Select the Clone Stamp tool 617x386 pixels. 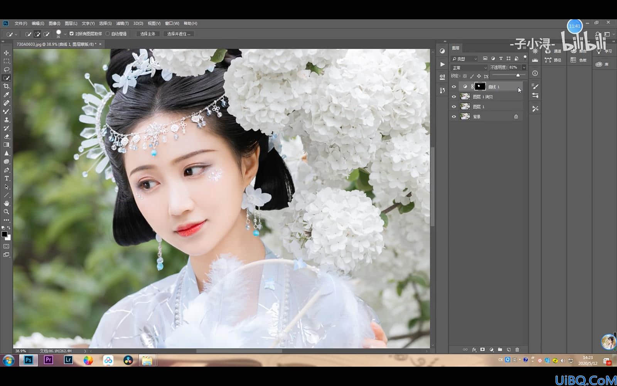(x=7, y=120)
